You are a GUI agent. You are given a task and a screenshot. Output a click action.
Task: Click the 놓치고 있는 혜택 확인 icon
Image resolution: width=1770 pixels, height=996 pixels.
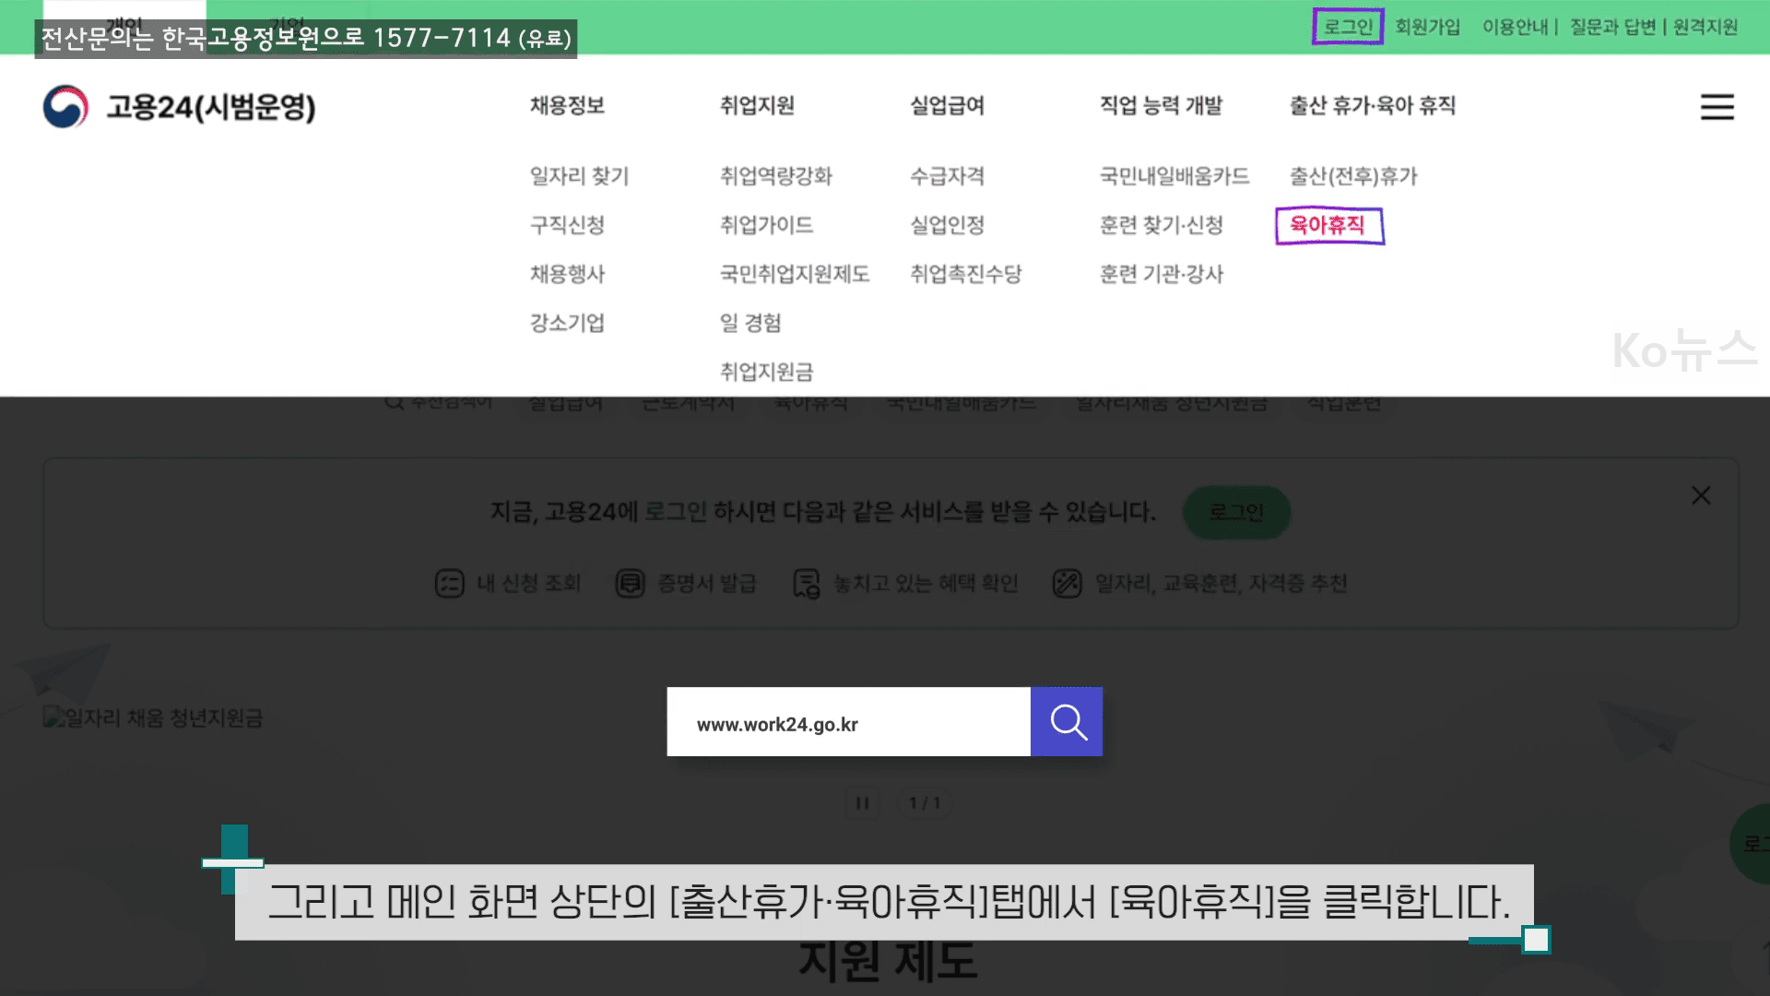pyautogui.click(x=808, y=583)
